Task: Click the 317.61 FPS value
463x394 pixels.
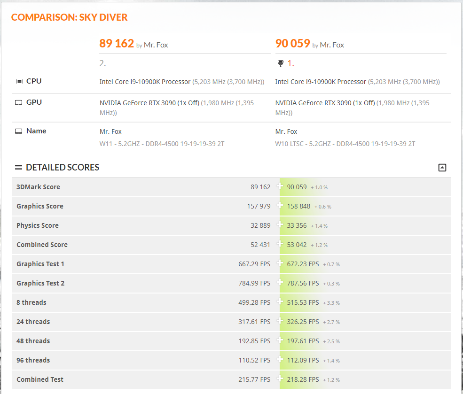Action: click(x=254, y=322)
